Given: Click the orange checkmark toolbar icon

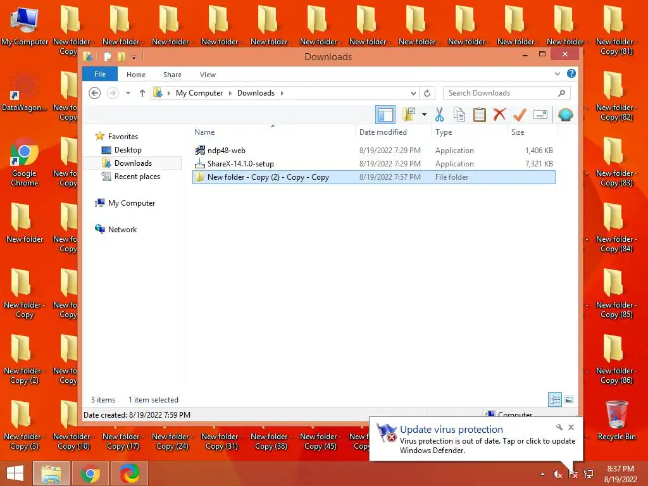Looking at the screenshot, I should point(520,115).
